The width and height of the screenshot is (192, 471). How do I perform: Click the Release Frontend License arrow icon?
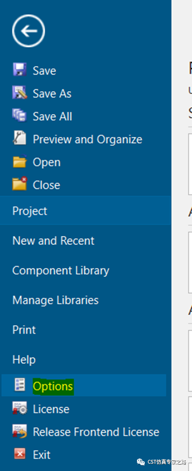20,432
